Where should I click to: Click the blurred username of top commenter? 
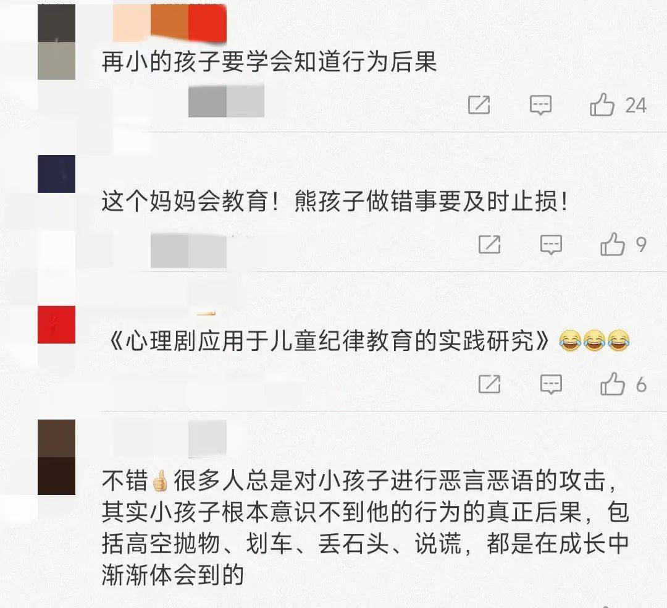tap(170, 23)
